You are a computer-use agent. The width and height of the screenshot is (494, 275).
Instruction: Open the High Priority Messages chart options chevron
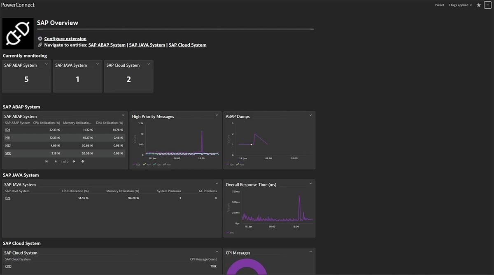point(217,115)
